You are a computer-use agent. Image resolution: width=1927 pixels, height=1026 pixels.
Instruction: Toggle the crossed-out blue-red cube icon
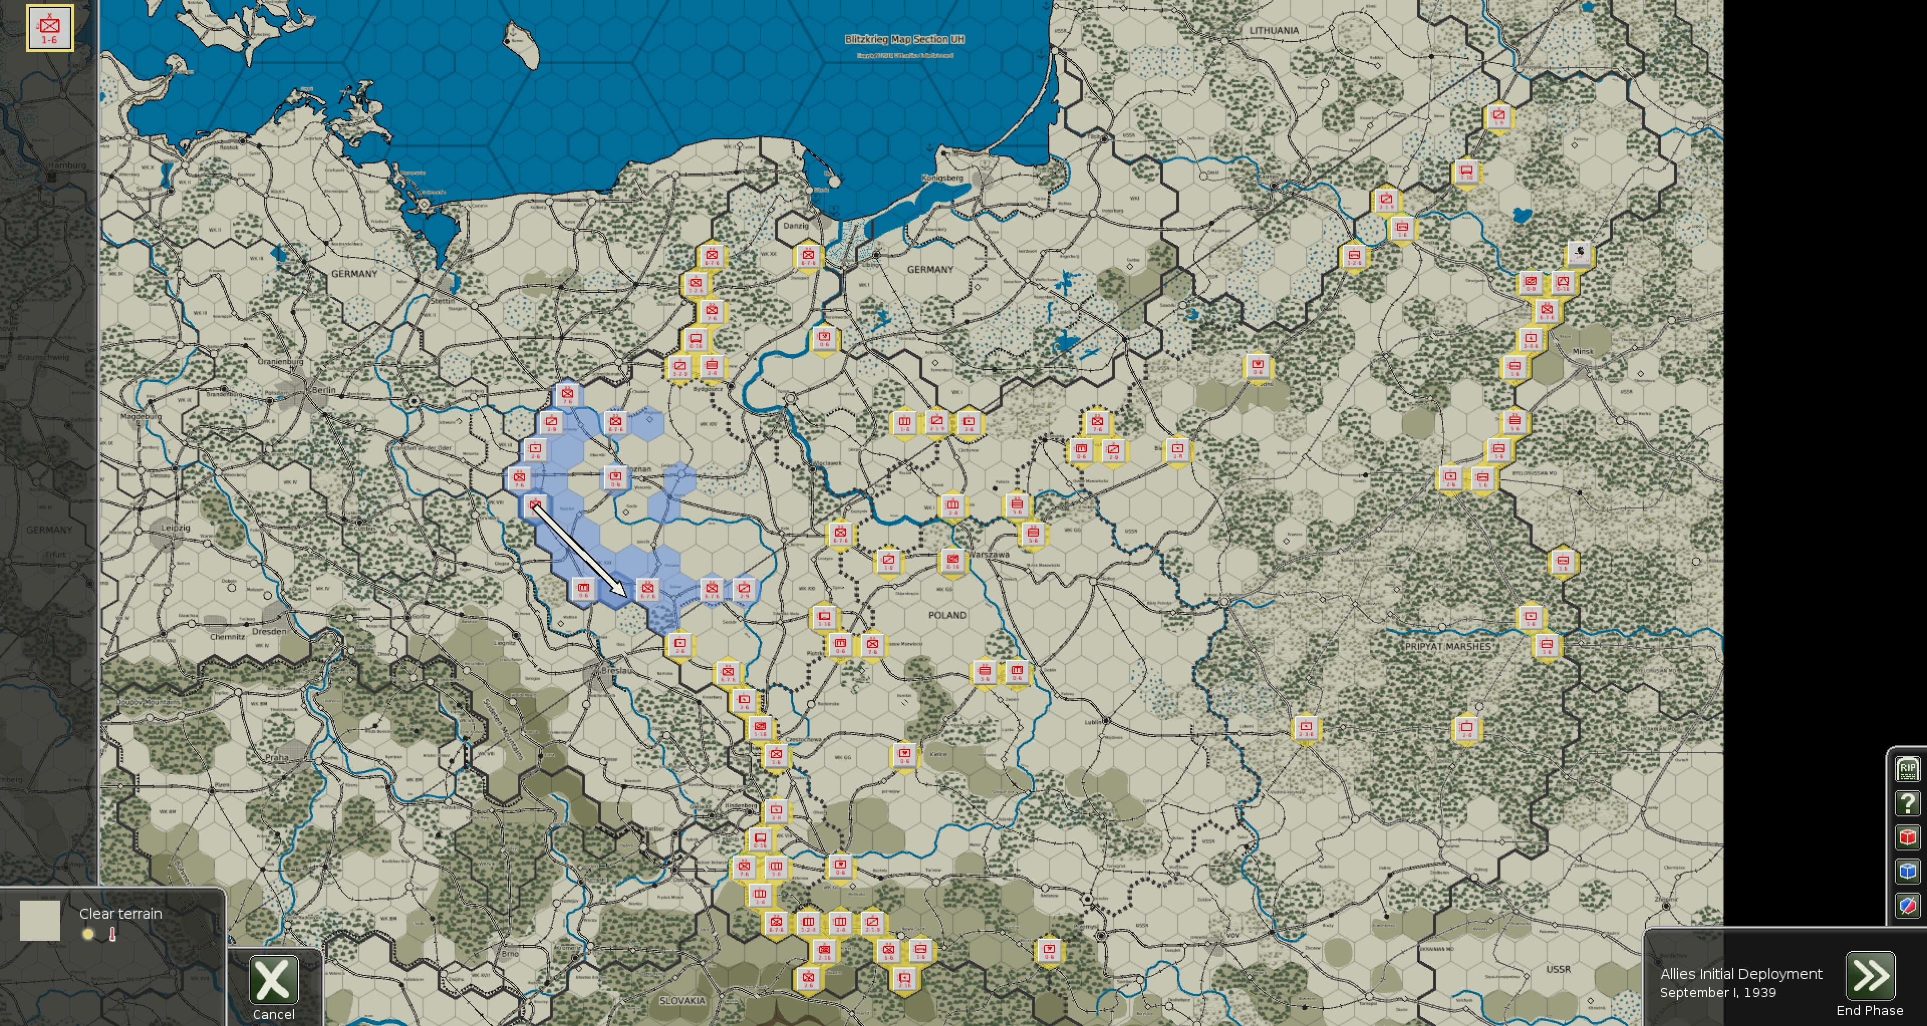1907,906
